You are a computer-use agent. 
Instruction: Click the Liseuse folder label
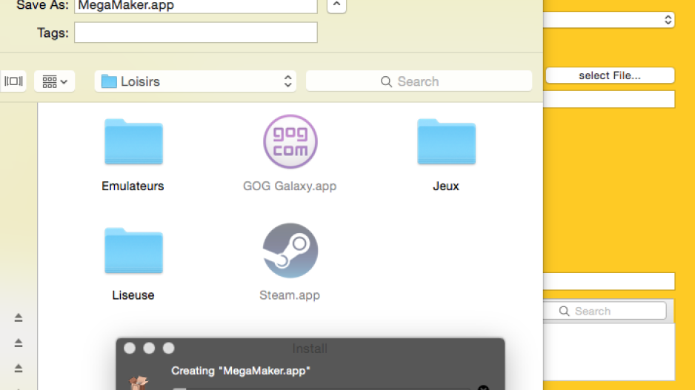click(x=133, y=295)
